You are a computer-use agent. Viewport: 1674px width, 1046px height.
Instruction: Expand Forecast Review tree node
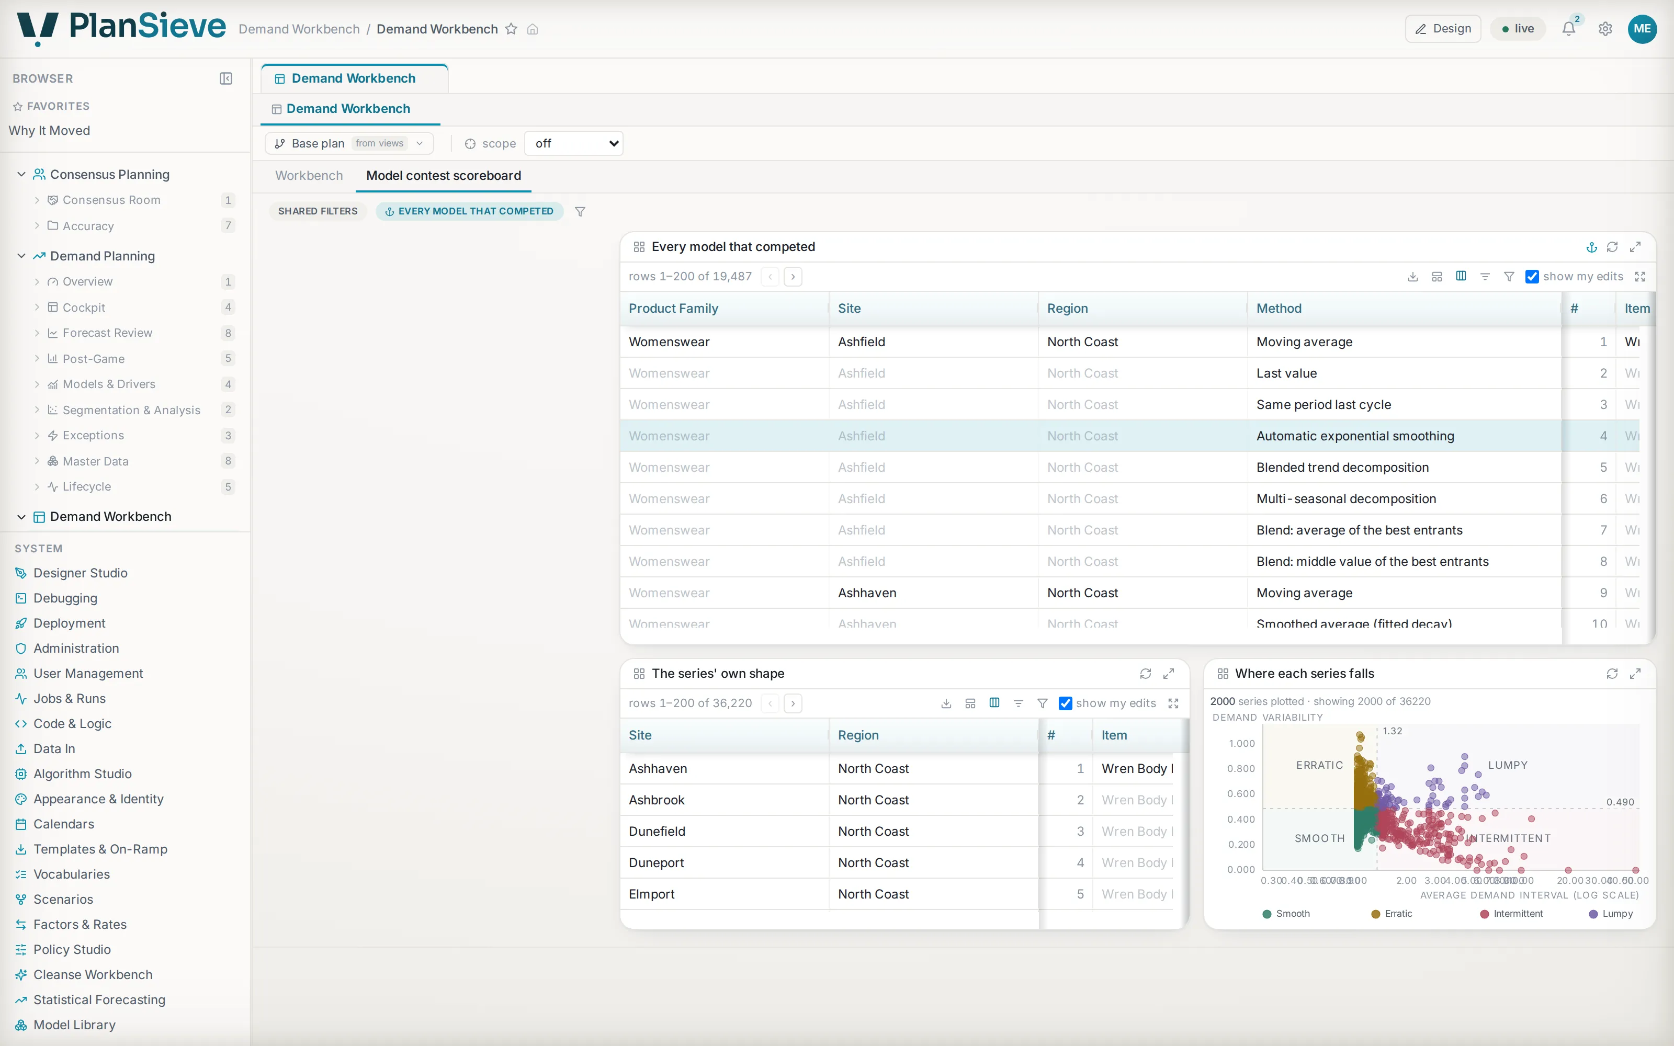pos(37,333)
